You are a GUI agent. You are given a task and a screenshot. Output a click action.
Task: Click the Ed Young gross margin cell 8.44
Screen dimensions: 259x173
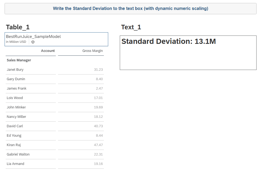point(99,136)
